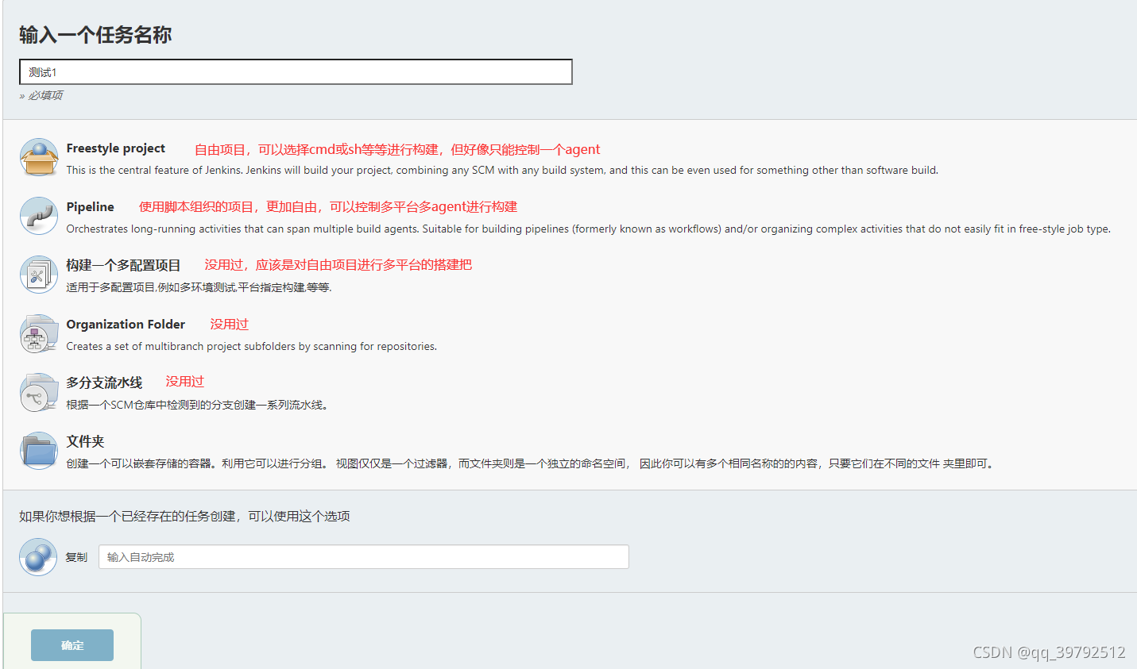The image size is (1137, 669).
Task: Click the Freestyle project description text
Action: [x=502, y=170]
